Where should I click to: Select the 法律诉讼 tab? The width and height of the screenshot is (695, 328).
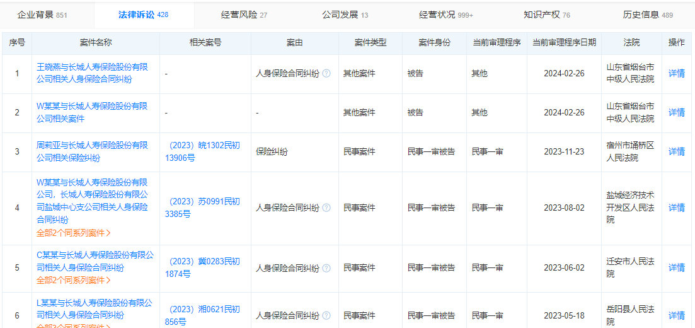point(143,15)
